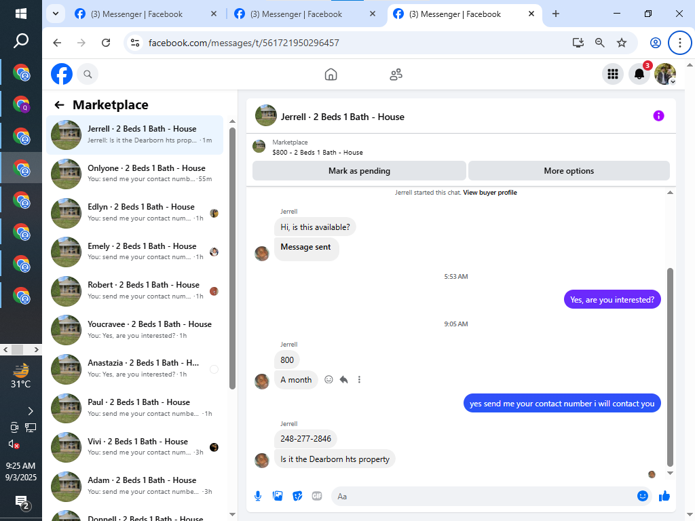Open the Chrome profile icon

[656, 43]
